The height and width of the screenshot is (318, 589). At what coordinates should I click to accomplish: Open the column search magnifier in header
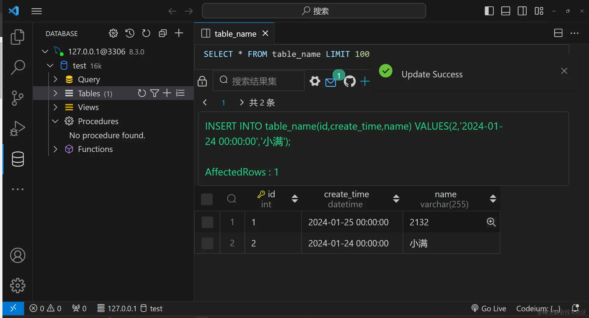point(232,199)
